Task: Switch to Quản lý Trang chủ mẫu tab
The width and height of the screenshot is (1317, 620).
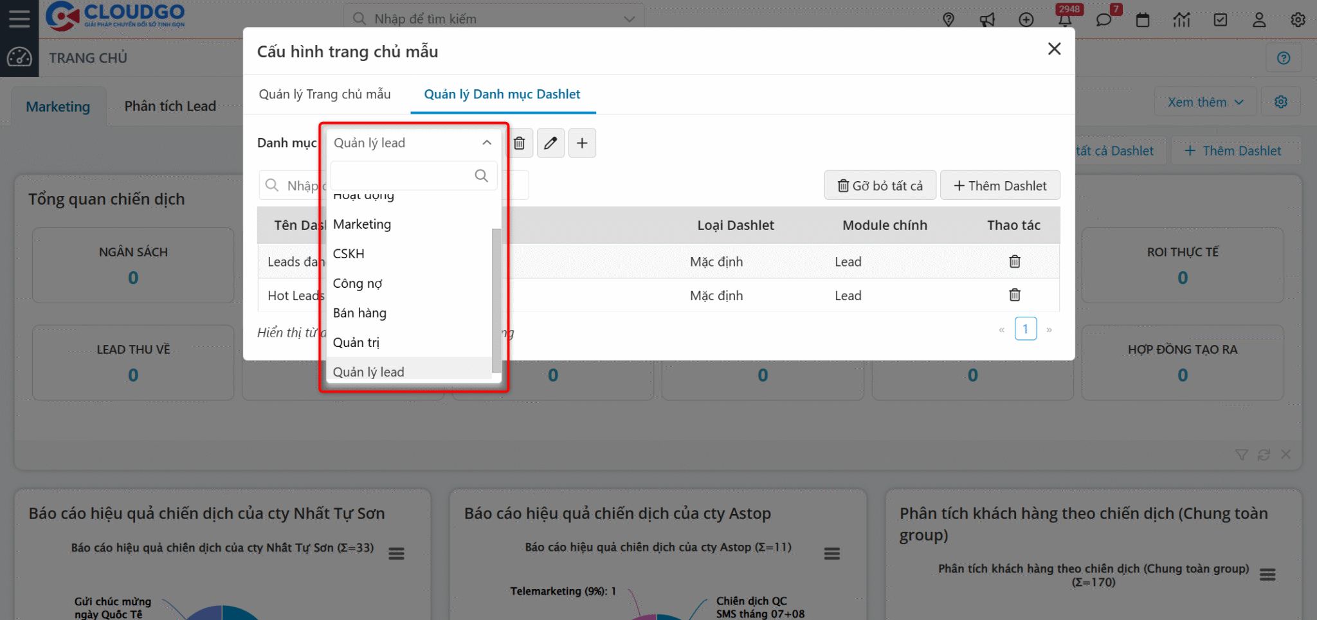Action: (325, 94)
